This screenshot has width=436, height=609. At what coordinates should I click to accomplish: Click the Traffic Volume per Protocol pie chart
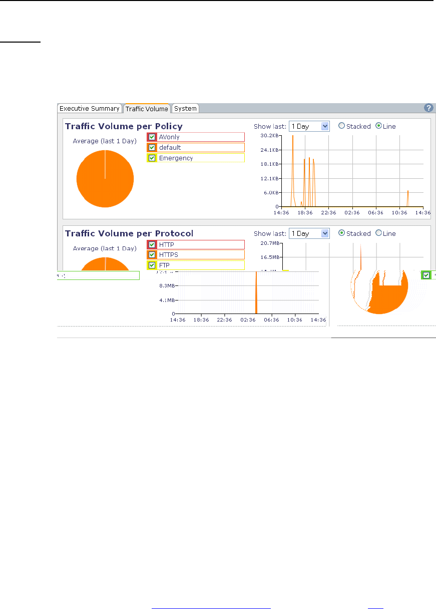pyautogui.click(x=105, y=263)
